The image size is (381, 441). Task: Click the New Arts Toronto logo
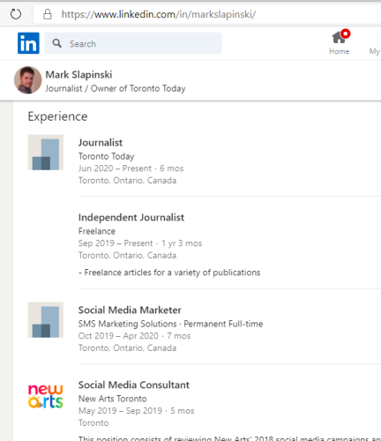click(x=46, y=396)
